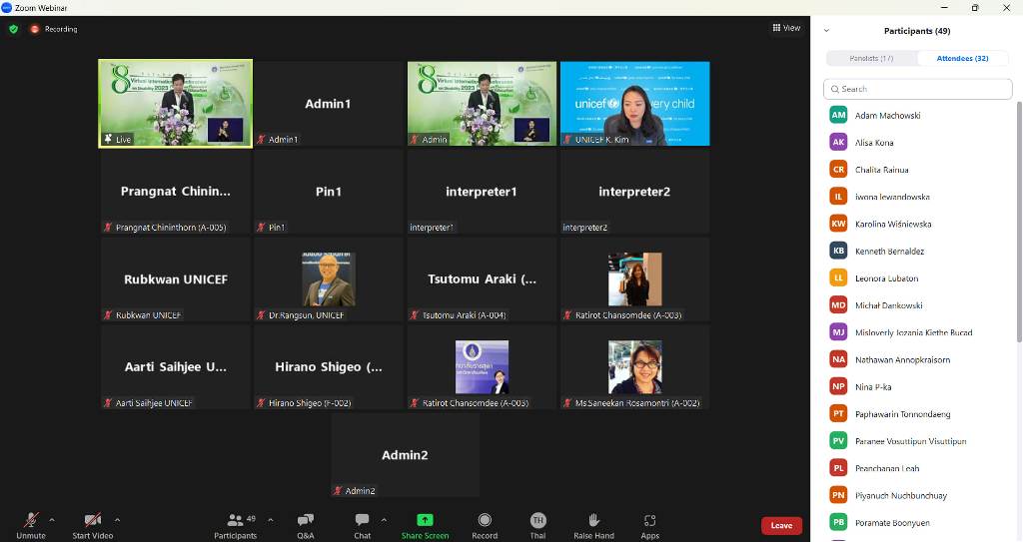Open the Chat icon
1023x542 pixels.
coord(362,520)
